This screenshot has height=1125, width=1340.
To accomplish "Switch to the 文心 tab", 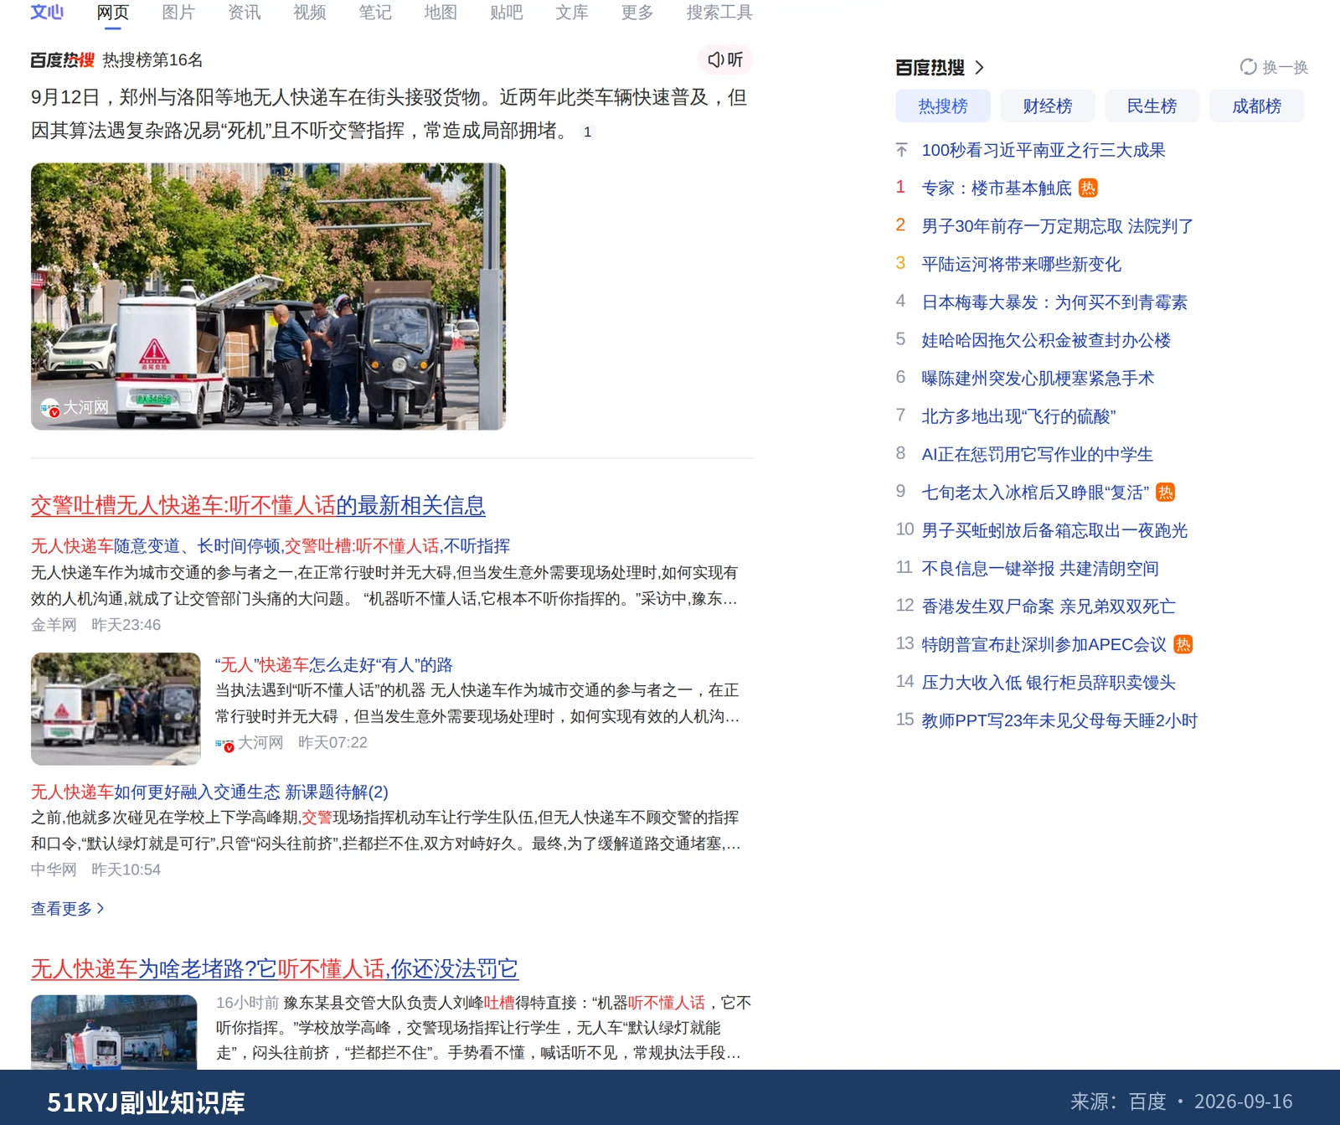I will 47,13.
